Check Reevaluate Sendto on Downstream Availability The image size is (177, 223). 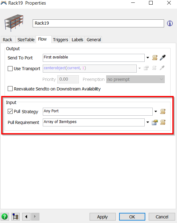pyautogui.click(x=10, y=89)
